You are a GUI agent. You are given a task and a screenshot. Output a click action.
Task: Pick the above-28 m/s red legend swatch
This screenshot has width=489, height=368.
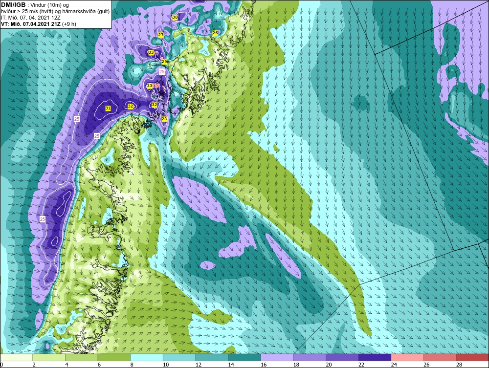(x=472, y=357)
